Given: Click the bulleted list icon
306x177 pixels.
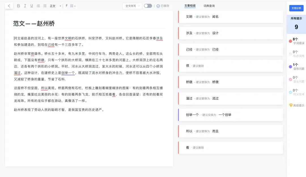Looking at the screenshot, I should (44, 6).
